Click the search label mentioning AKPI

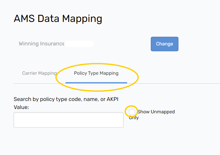(66, 99)
